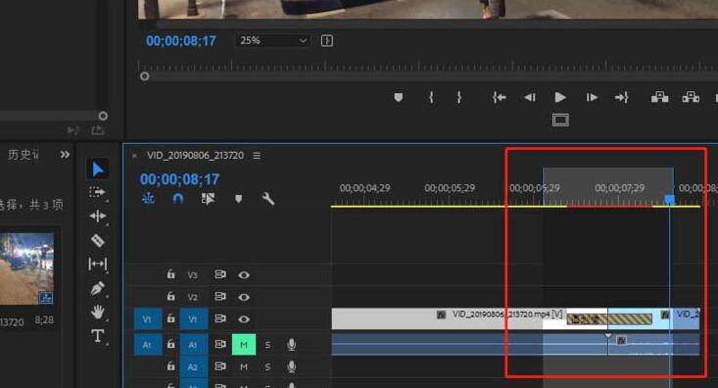Toggle track lock on V1

[x=170, y=318]
